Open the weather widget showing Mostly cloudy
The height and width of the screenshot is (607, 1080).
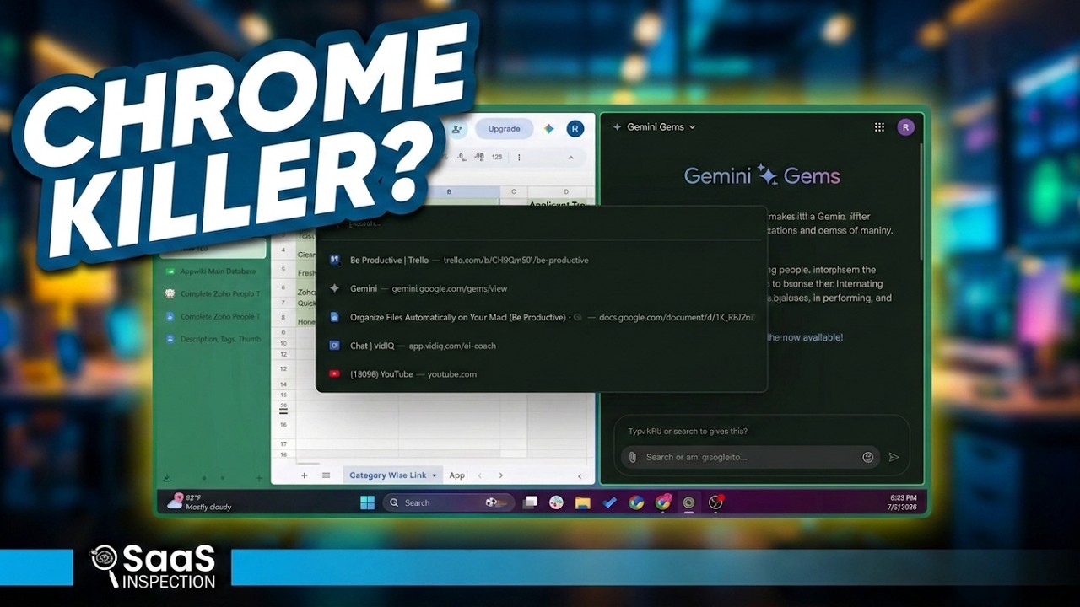point(200,502)
